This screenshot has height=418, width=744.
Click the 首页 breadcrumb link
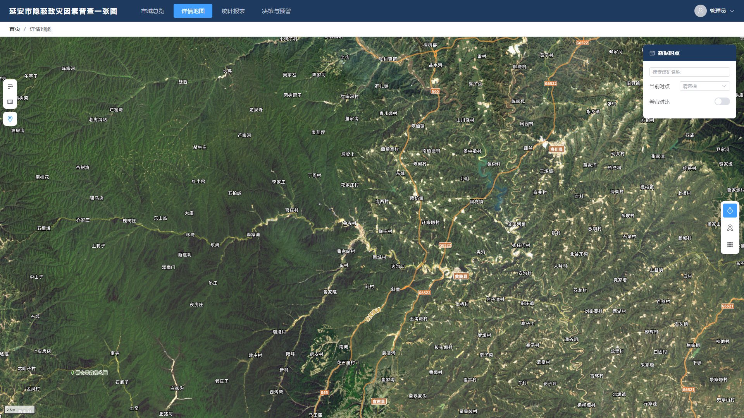tap(15, 29)
